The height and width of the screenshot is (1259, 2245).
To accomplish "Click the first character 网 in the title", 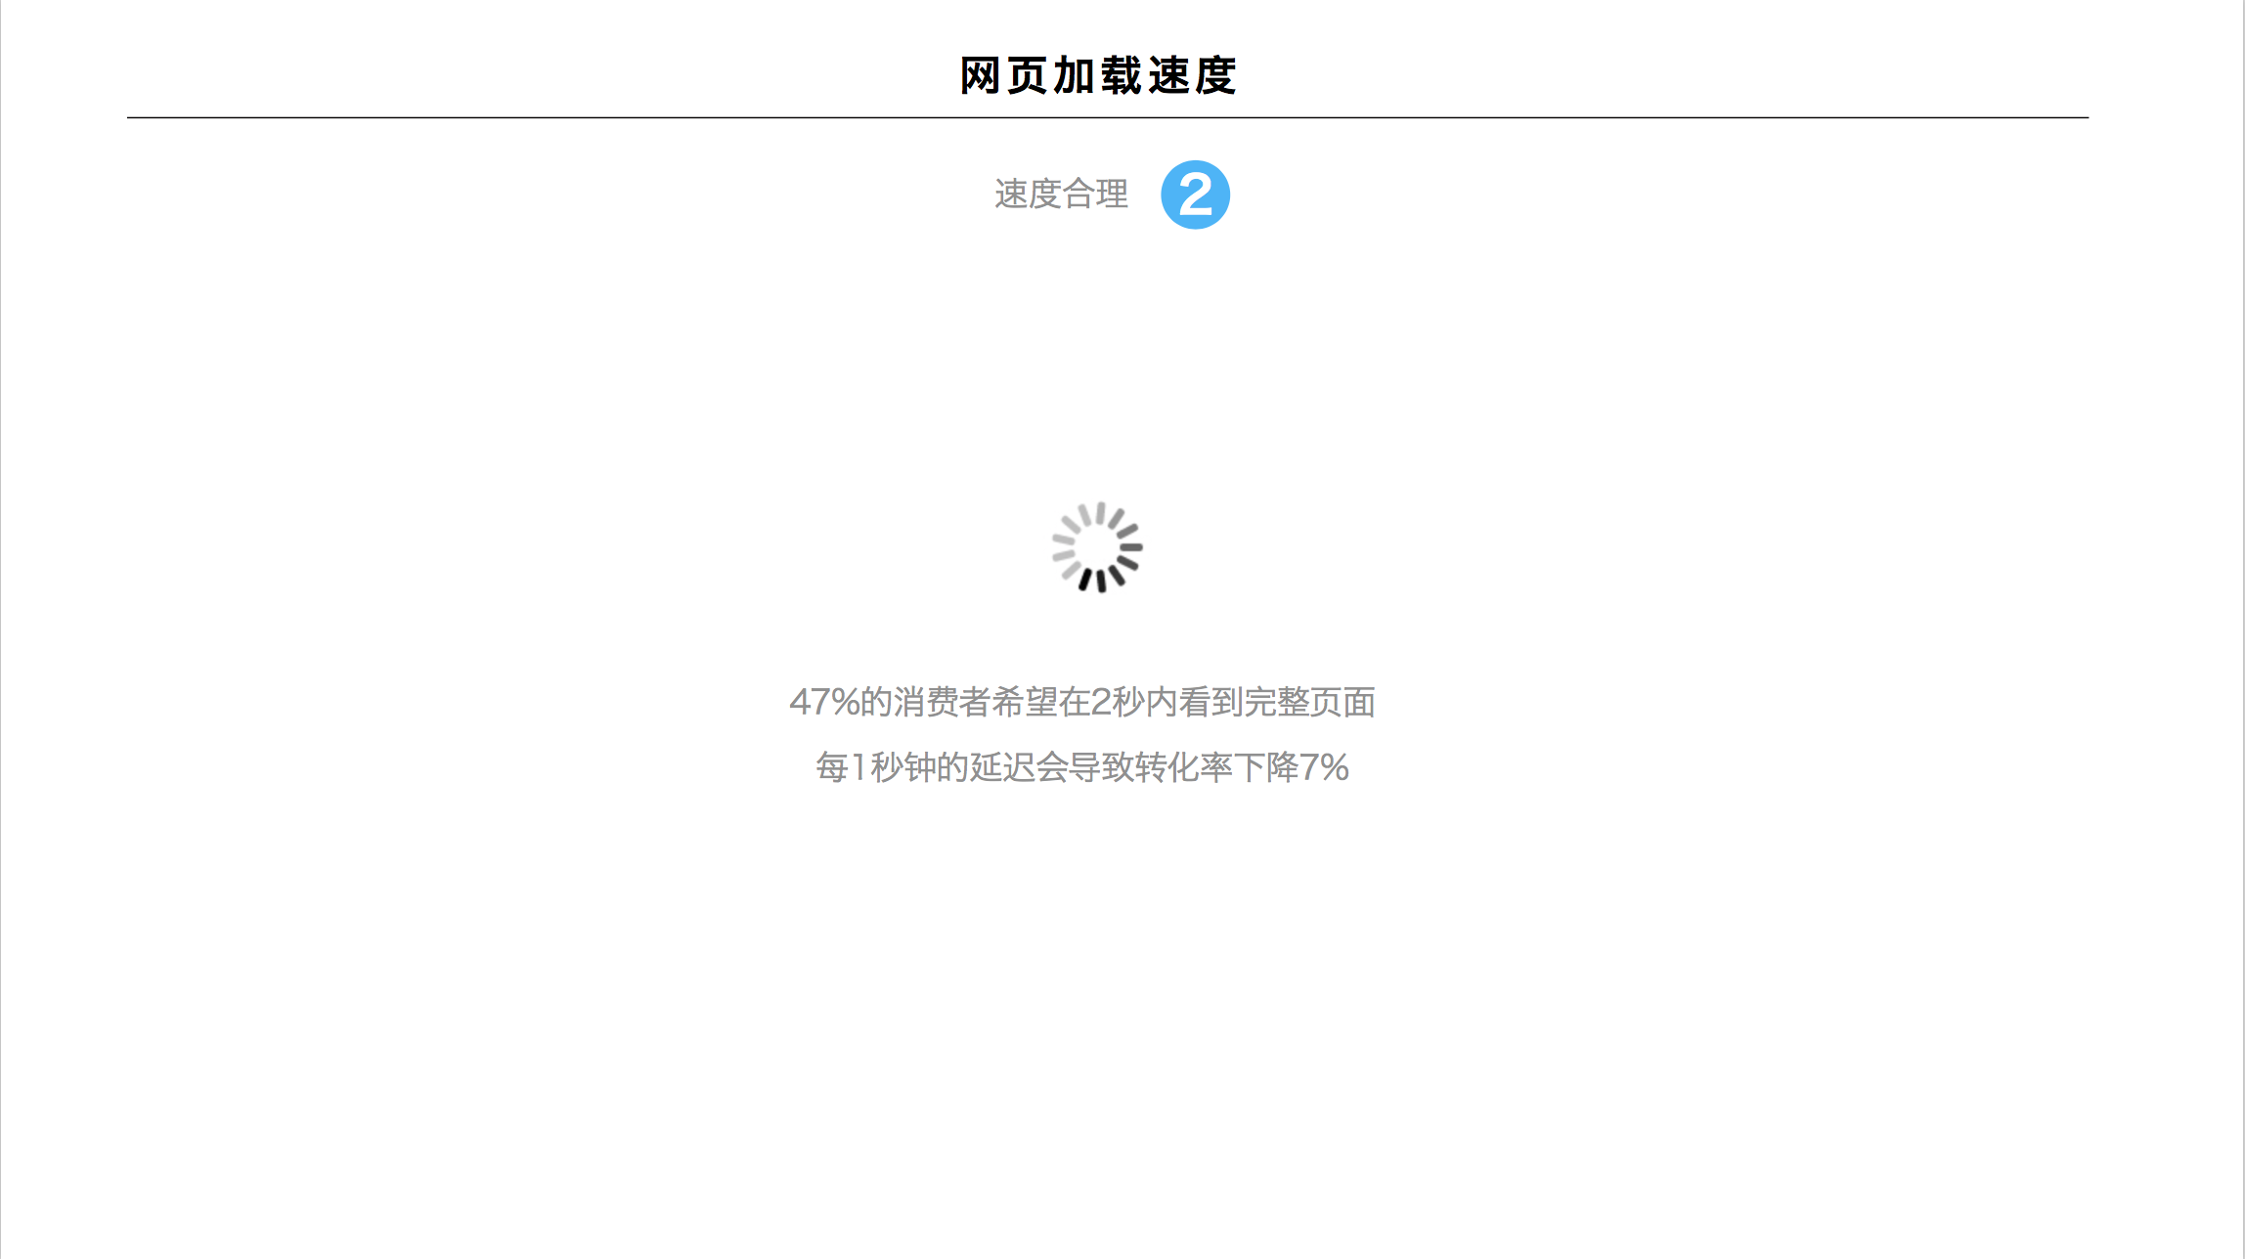I will point(980,75).
